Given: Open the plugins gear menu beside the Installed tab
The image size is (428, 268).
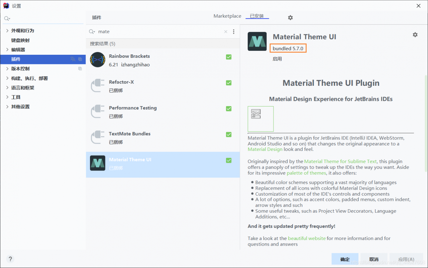Looking at the screenshot, I should click(x=290, y=18).
